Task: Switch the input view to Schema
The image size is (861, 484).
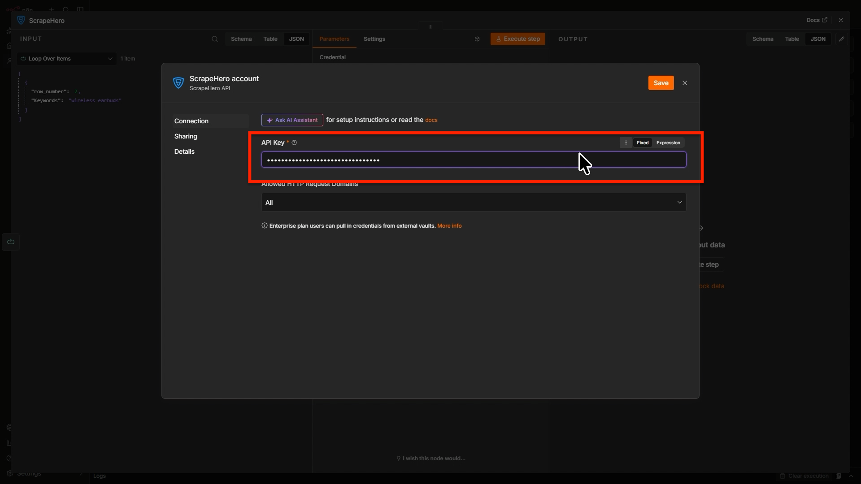Action: [x=241, y=39]
